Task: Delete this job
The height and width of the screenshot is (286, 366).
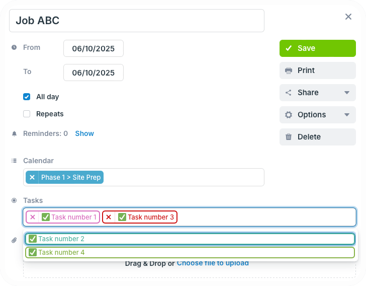Action: [317, 137]
